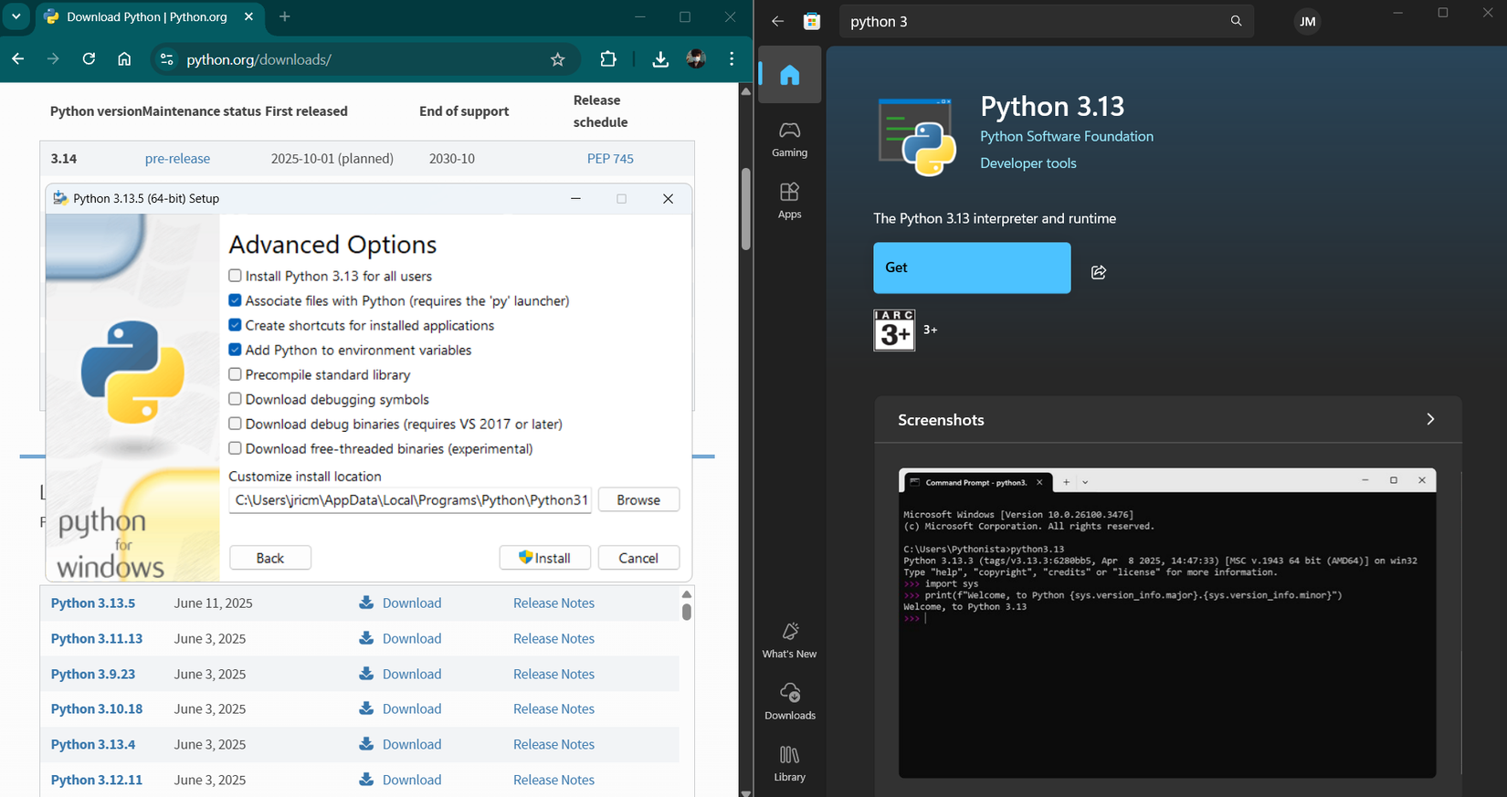The image size is (1507, 797).
Task: Click the Install button in setup
Action: coord(544,558)
